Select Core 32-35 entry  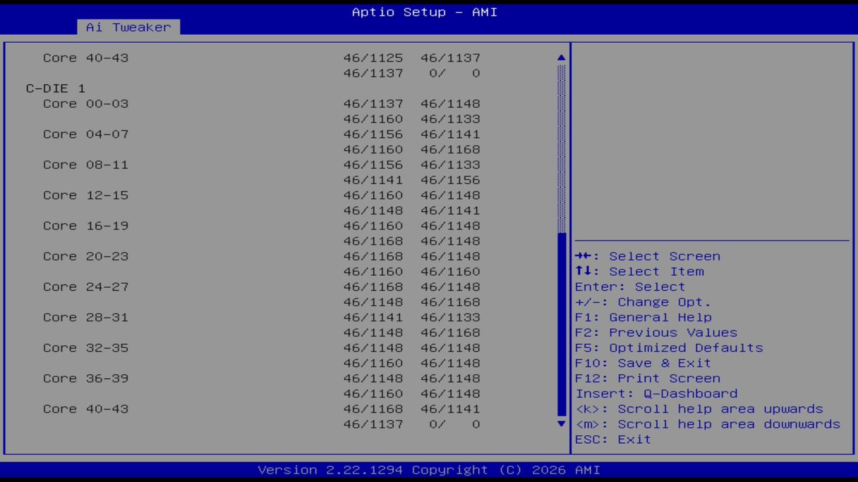coord(85,347)
